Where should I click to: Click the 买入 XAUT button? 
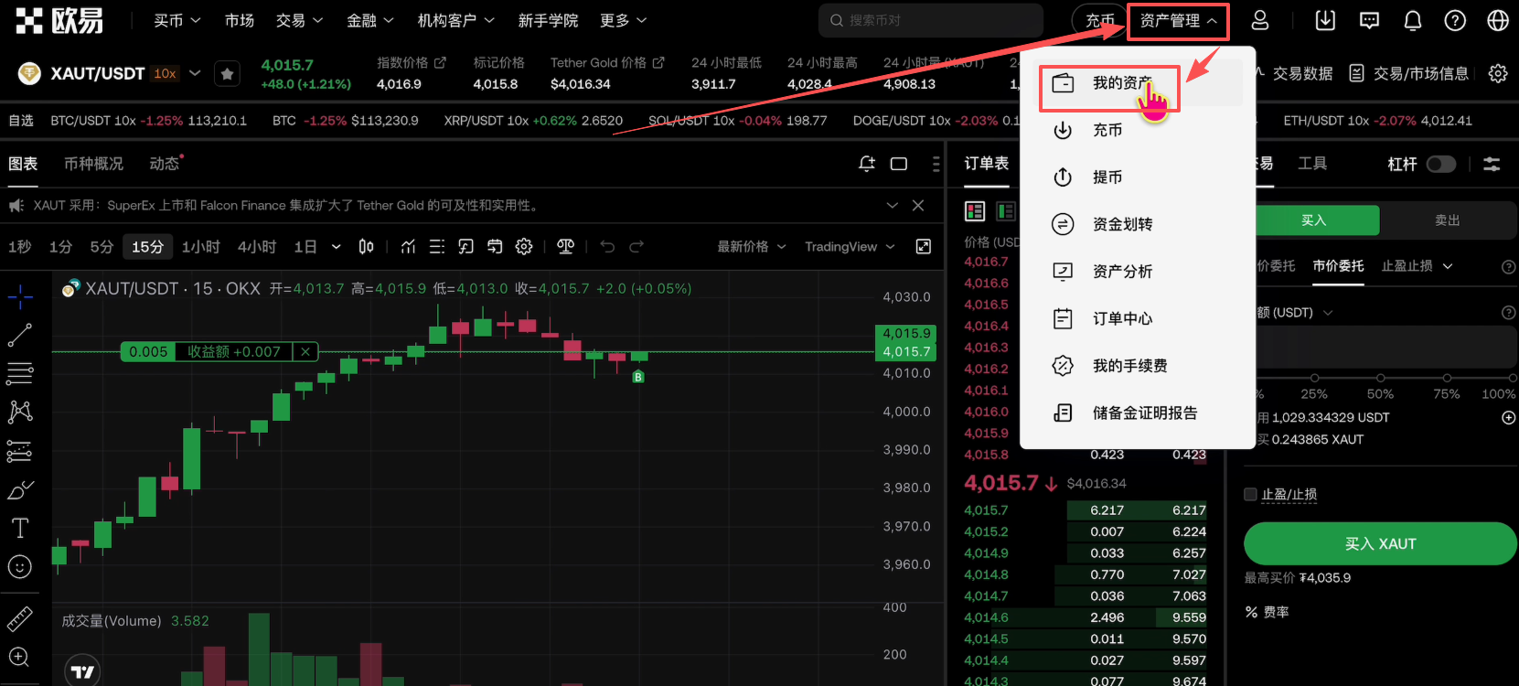[x=1379, y=543]
